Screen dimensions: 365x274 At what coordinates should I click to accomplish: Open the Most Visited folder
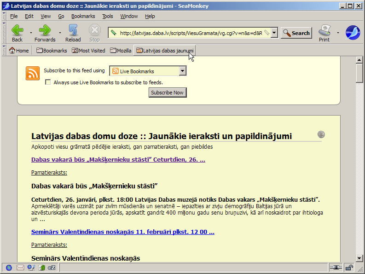88,51
